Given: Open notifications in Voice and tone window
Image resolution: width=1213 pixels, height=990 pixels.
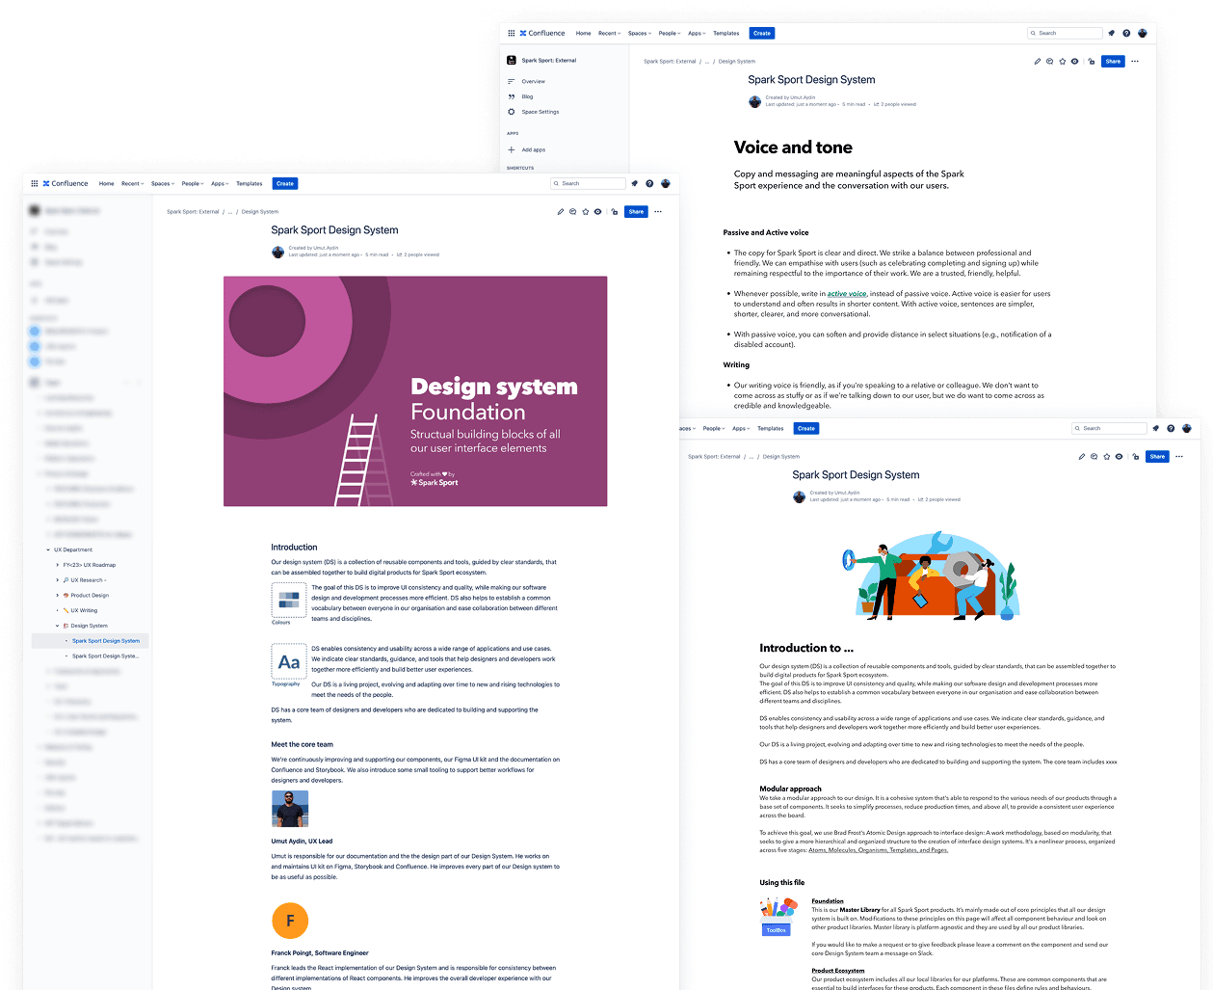Looking at the screenshot, I should tap(1112, 33).
